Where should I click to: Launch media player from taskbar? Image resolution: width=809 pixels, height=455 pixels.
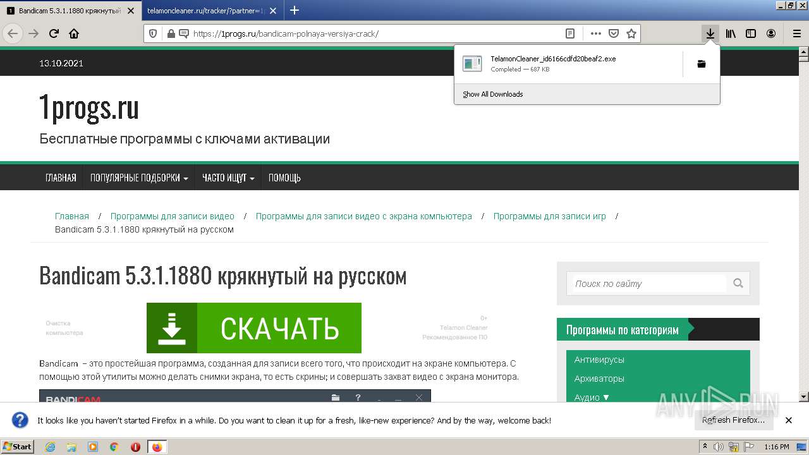pos(93,447)
